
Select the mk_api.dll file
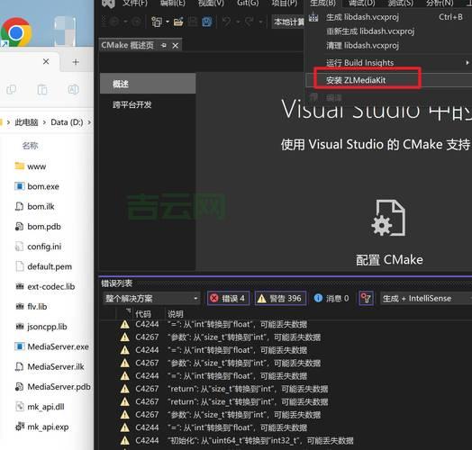click(x=46, y=407)
